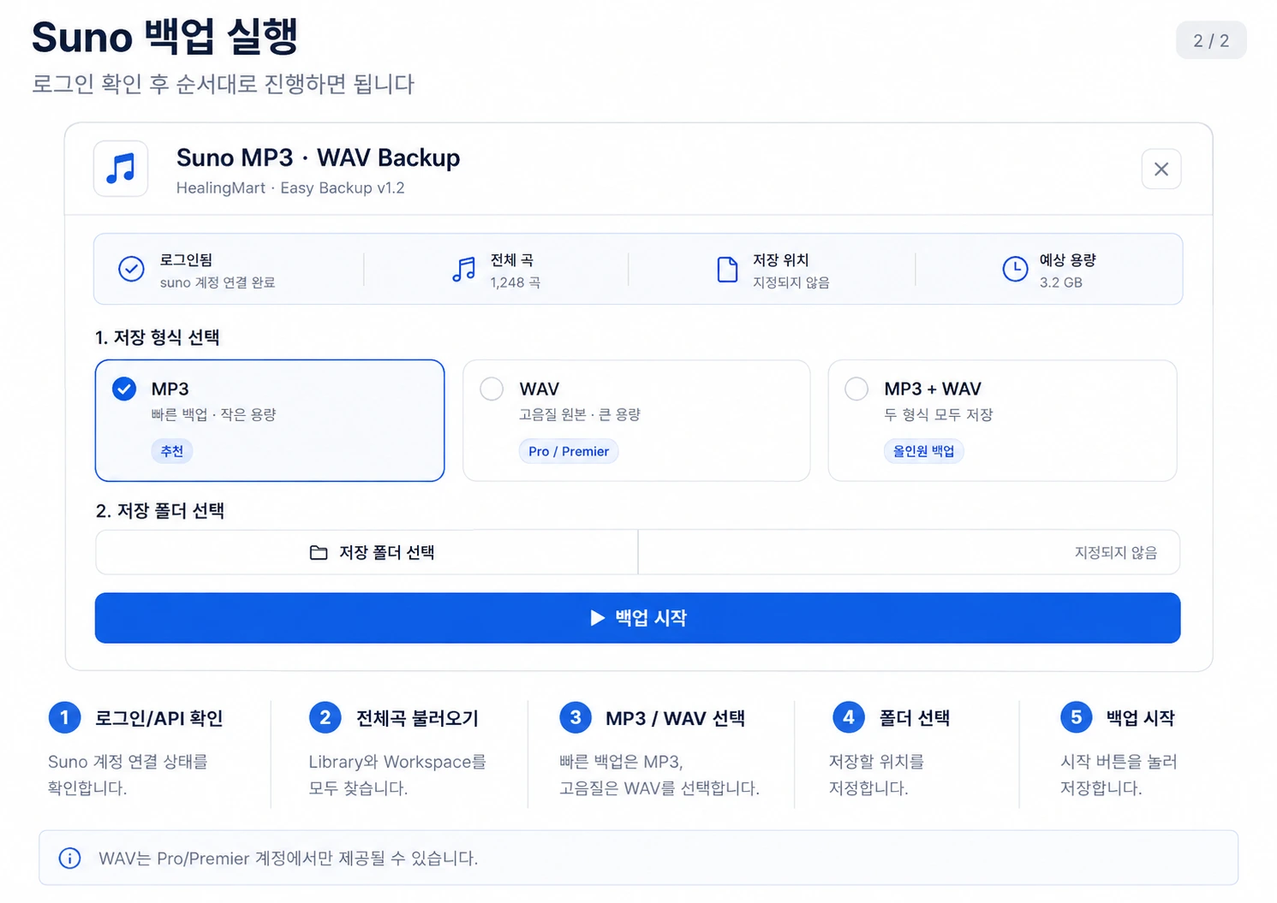Click the 추천 badge on MP3 card

[x=172, y=451]
